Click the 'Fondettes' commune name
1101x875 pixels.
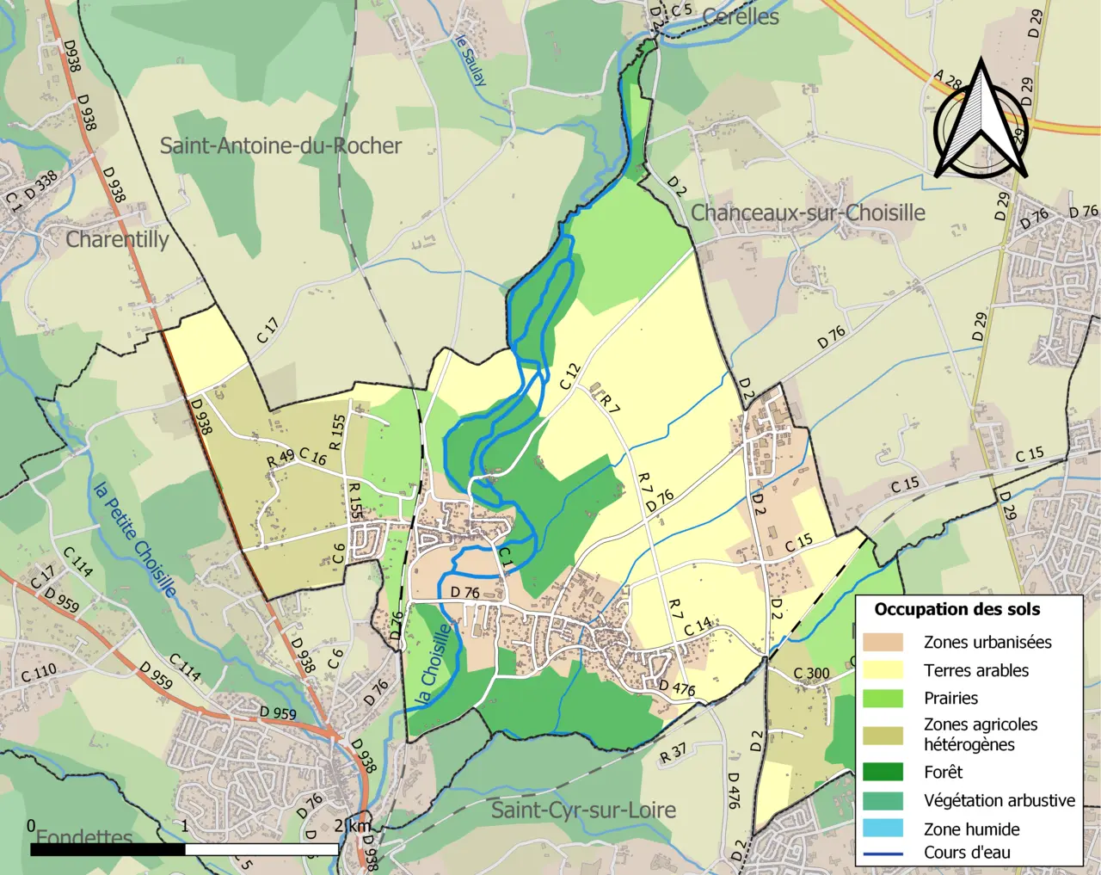(84, 837)
